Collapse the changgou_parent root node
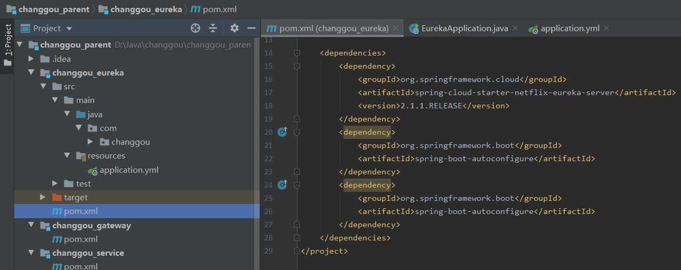 coord(20,45)
